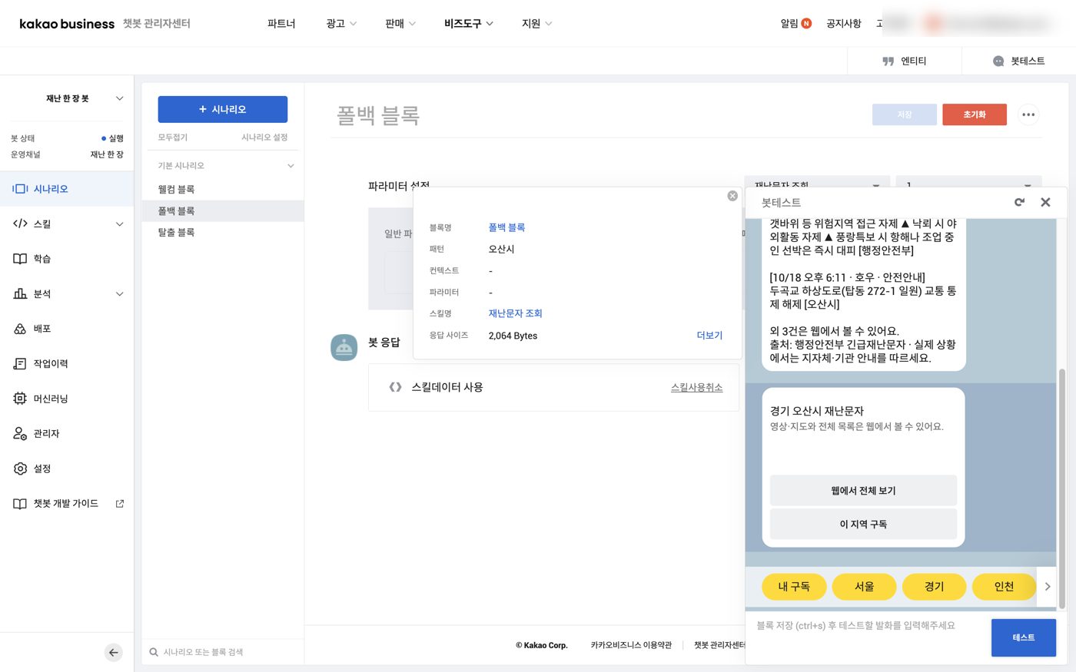The image size is (1076, 672).
Task: Click the test utterance input field
Action: [x=868, y=637]
